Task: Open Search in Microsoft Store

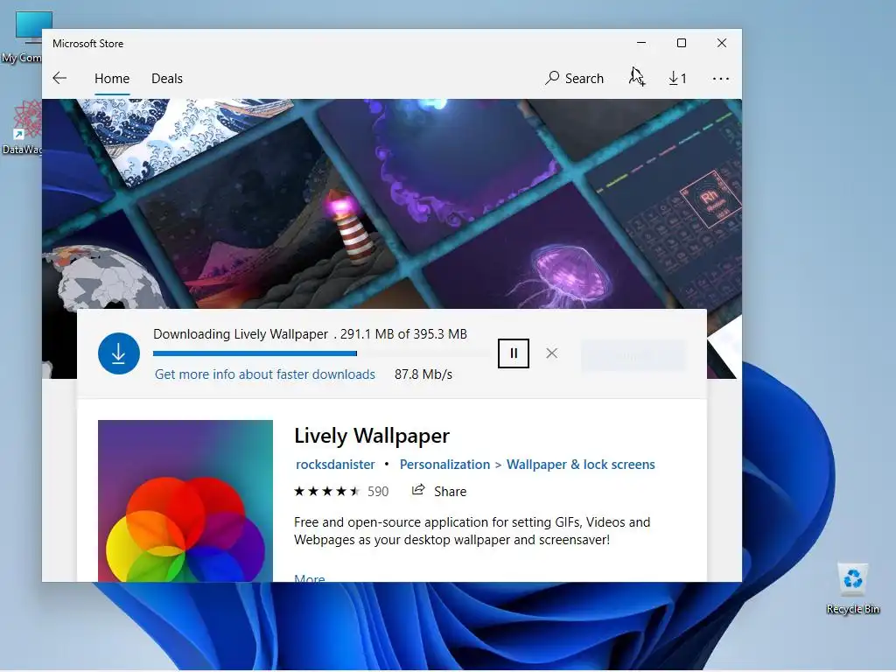Action: 574,78
